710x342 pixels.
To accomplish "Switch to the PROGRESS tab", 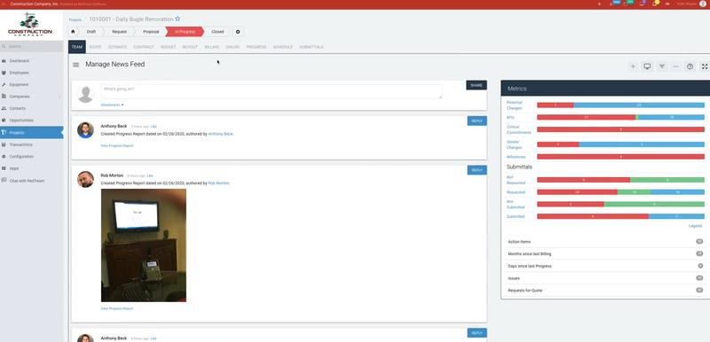I will pyautogui.click(x=256, y=47).
